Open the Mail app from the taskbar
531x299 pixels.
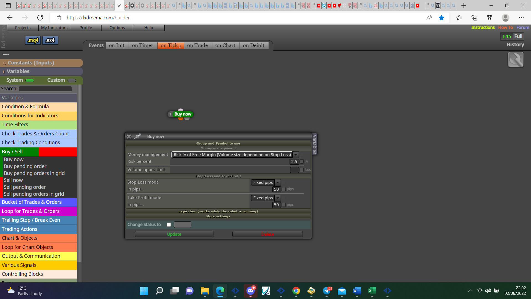pyautogui.click(x=342, y=291)
